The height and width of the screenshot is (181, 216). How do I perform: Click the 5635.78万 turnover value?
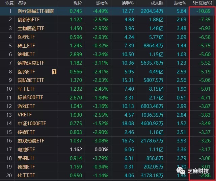152,63
